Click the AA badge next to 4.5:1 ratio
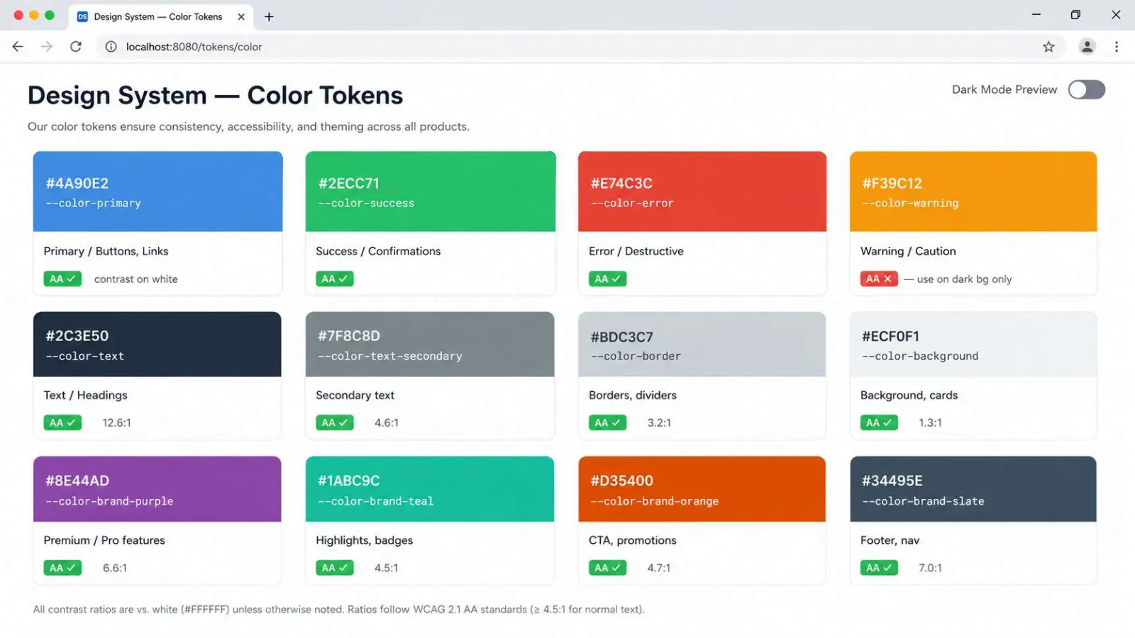Viewport: 1135px width, 638px height. 335,568
